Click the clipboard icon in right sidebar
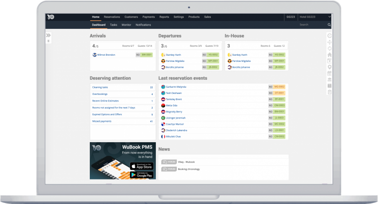Screen dimensions: 378x204 329,92
